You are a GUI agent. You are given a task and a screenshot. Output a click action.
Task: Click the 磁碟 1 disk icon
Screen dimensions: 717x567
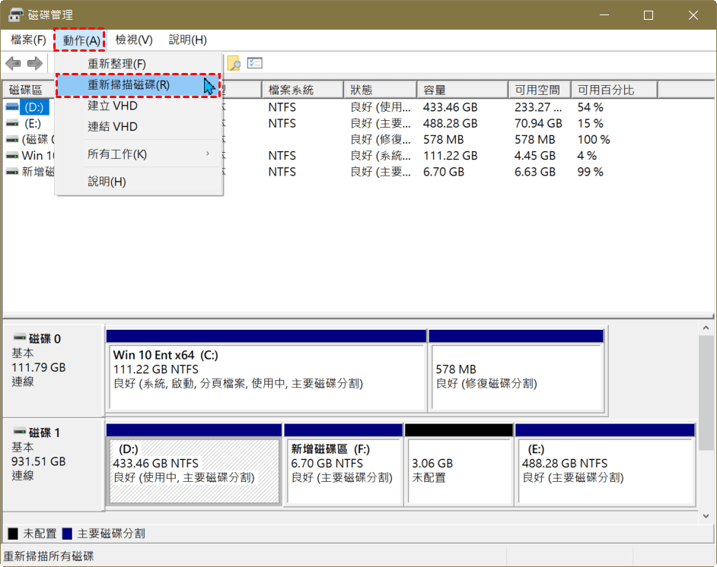click(20, 432)
